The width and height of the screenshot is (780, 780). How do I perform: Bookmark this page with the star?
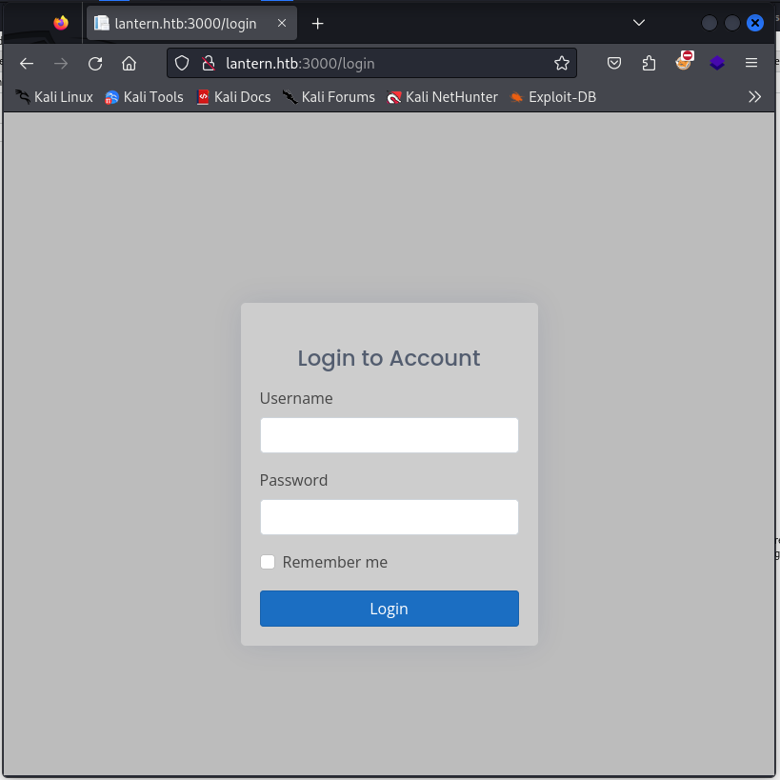(x=562, y=63)
